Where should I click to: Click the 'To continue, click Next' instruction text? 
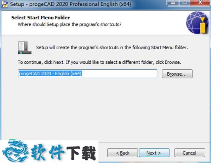pos(100,62)
